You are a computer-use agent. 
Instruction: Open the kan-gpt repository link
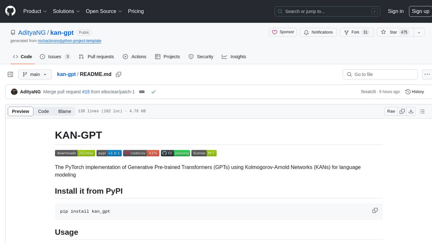point(62,32)
